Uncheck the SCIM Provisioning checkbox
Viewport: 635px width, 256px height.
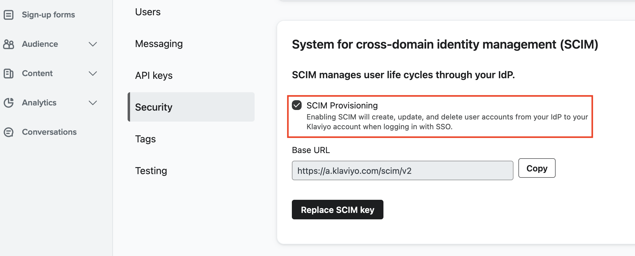[297, 105]
